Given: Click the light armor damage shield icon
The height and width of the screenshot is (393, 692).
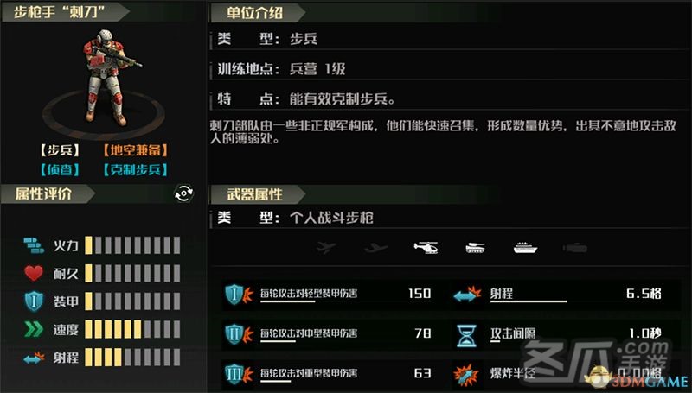Looking at the screenshot, I should tap(239, 294).
